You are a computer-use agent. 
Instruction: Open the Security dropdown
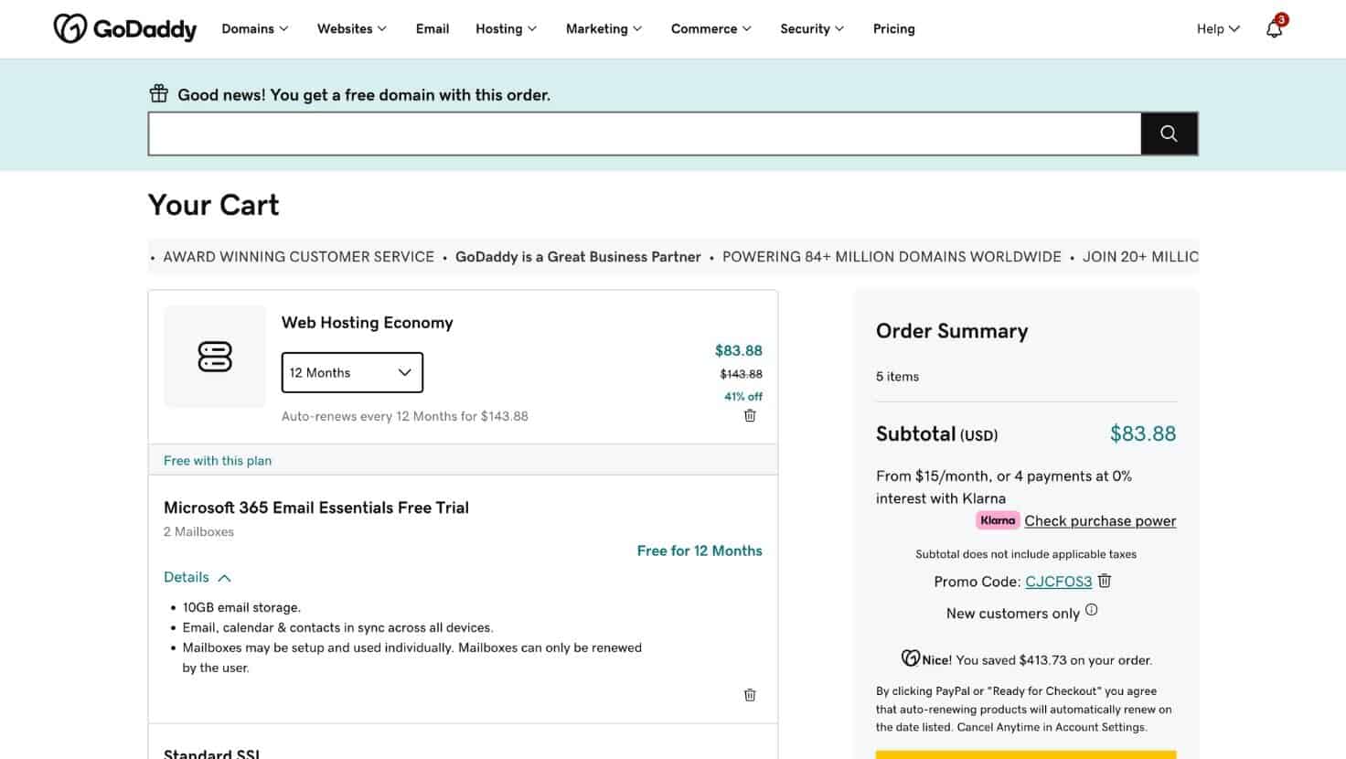tap(812, 28)
